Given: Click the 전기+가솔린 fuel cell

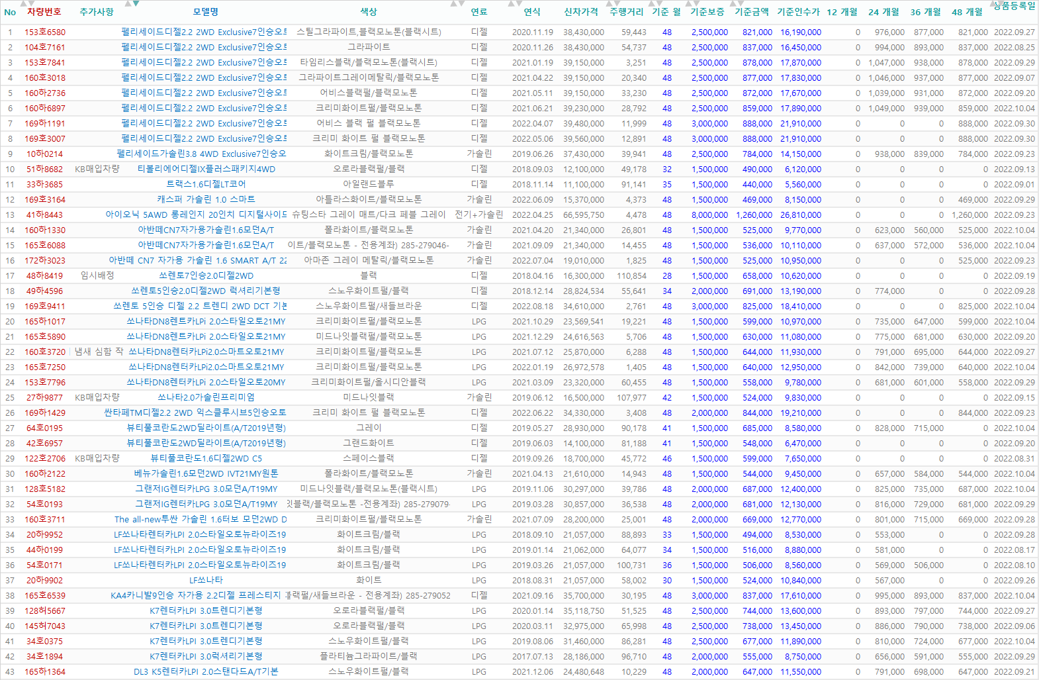Looking at the screenshot, I should pos(479,215).
